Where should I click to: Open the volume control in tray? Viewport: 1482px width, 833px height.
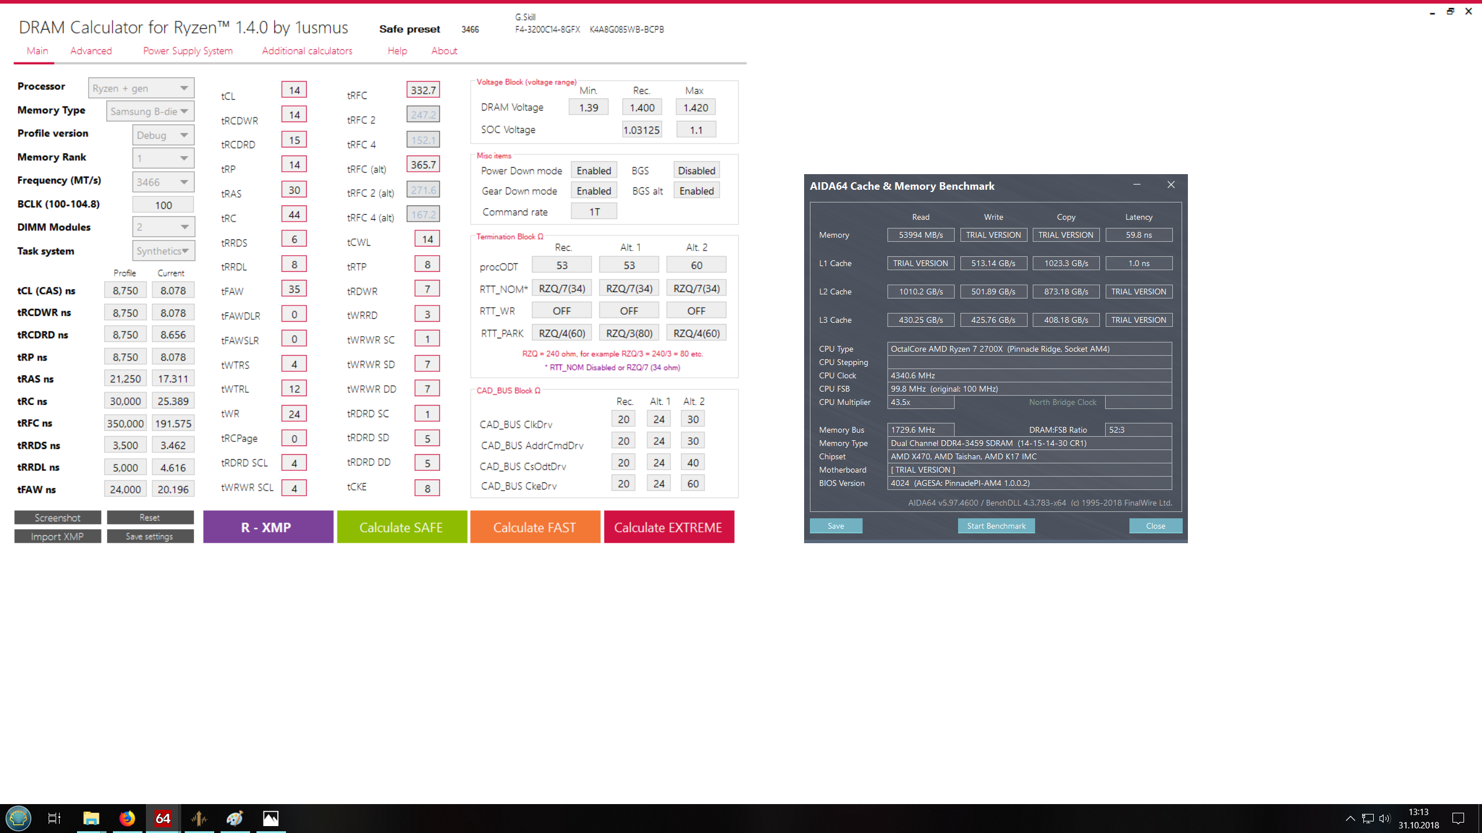1384,818
